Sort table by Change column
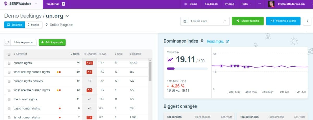The image size is (313, 120). (90, 54)
